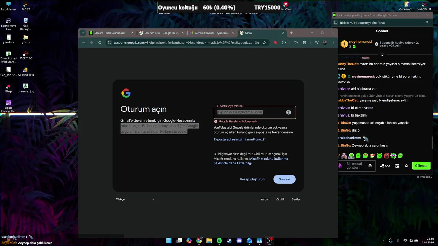Select the unnamed.jpg desktop file

coord(26,88)
